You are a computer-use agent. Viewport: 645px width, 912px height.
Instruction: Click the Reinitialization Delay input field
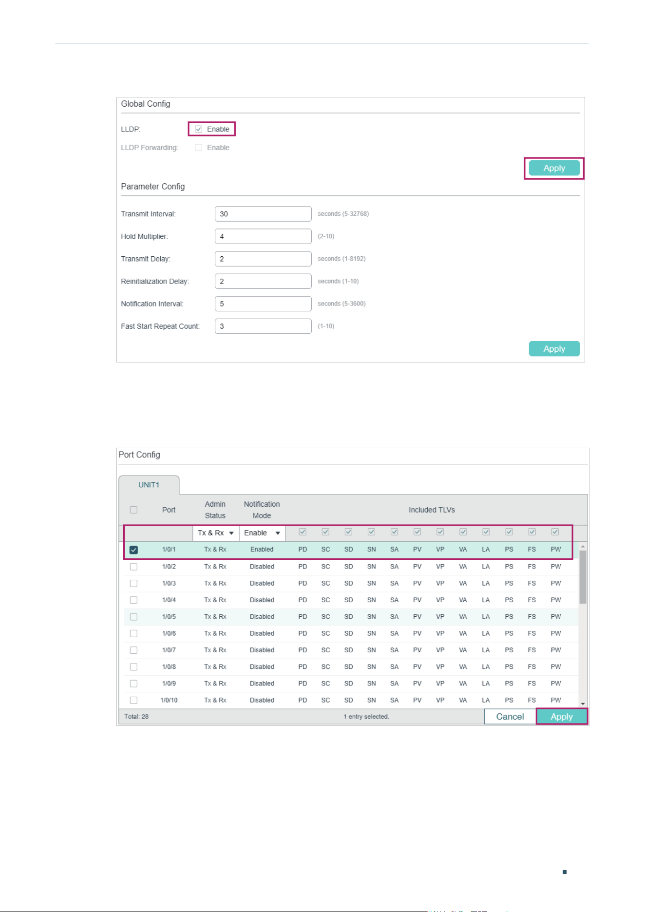[263, 281]
